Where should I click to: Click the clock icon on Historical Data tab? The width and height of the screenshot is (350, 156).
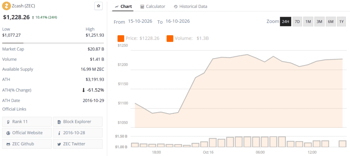point(176,7)
